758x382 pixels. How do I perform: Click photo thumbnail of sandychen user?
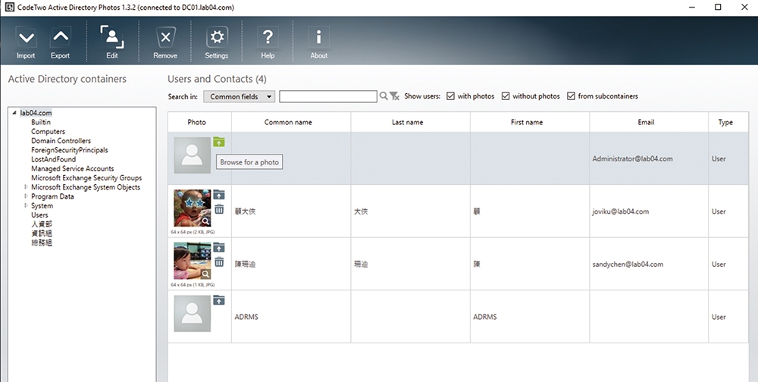coord(193,261)
